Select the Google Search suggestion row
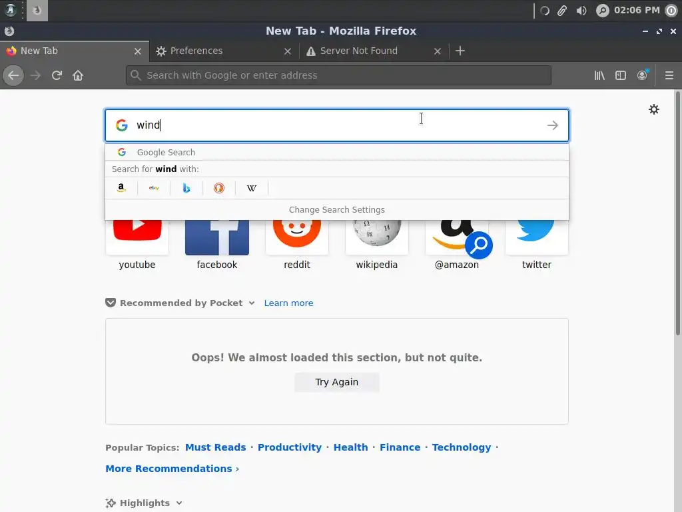682x512 pixels. 336,153
